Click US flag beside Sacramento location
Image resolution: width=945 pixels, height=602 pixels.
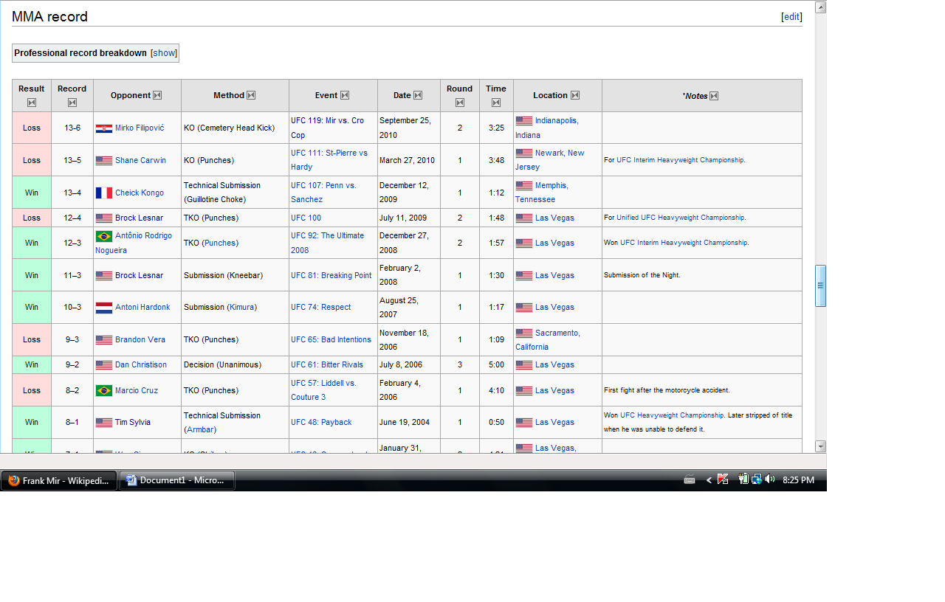pyautogui.click(x=524, y=333)
